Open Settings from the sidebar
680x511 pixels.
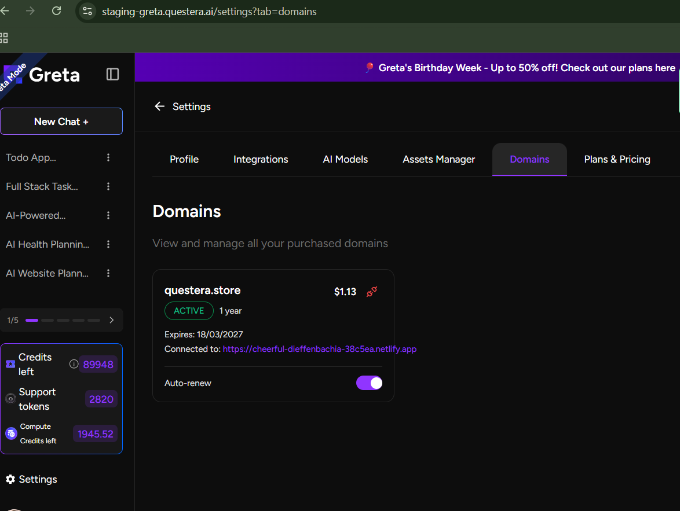coord(32,479)
